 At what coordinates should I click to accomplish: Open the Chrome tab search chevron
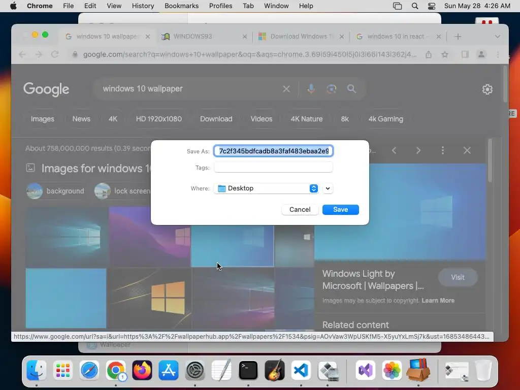point(497,37)
